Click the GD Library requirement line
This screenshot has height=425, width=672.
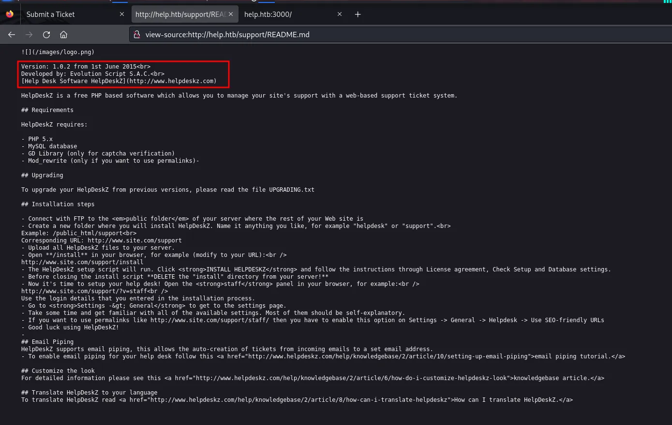(x=98, y=154)
